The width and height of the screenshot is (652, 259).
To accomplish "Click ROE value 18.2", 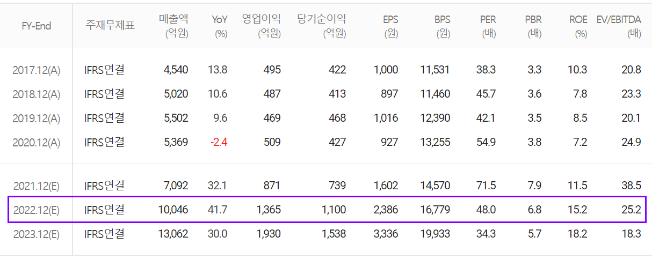I will pos(578,234).
